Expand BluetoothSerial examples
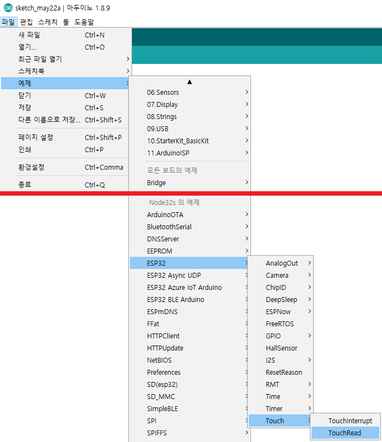The height and width of the screenshot is (442, 382). [x=190, y=227]
